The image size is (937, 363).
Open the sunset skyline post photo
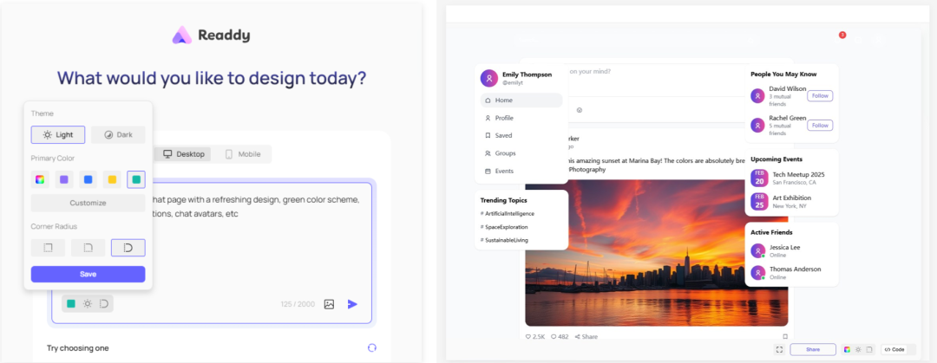pyautogui.click(x=656, y=253)
